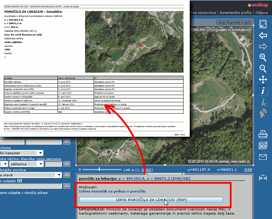Open the 'opis' tab
272x219 pixels.
pos(247,22)
